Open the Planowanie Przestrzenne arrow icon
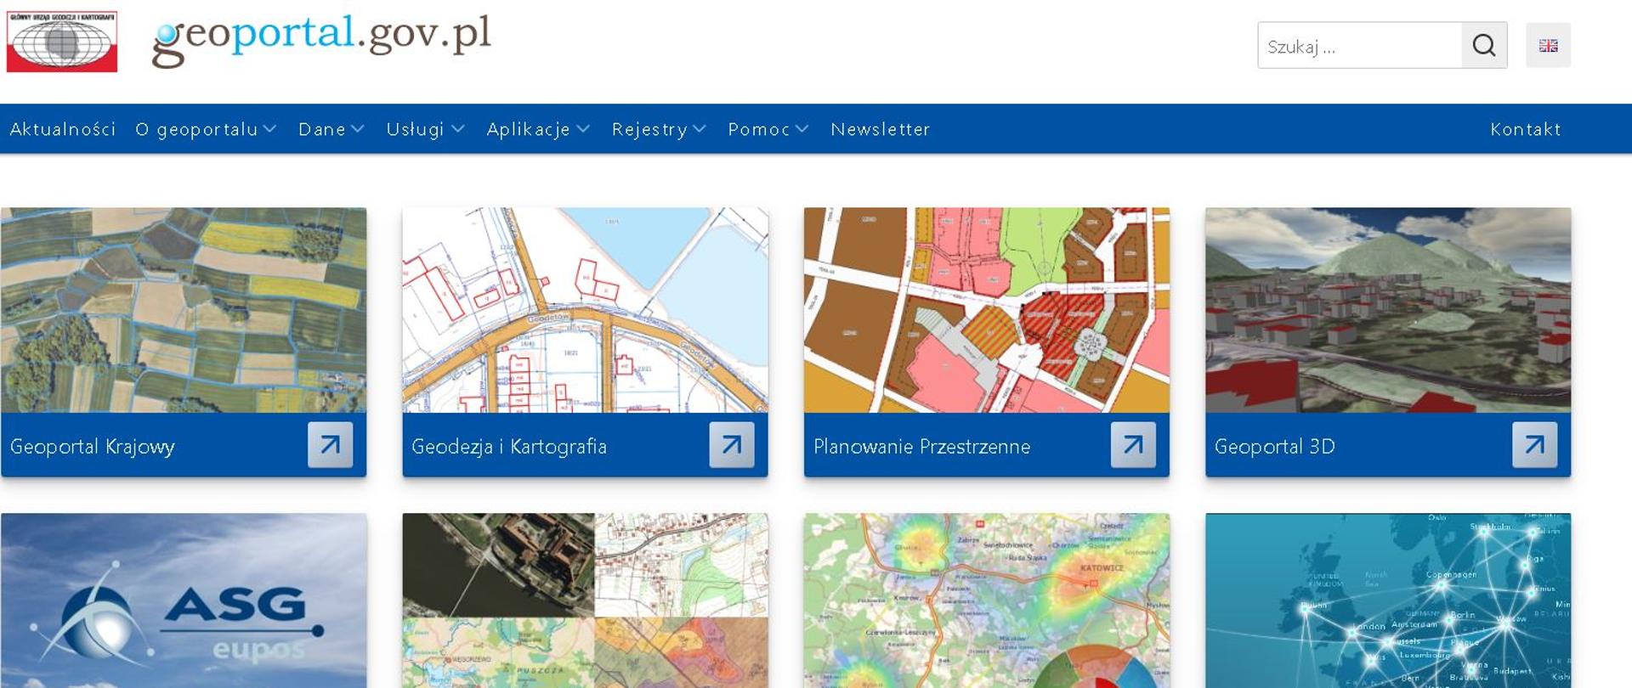Screen dimensions: 1632x688 1133,444
